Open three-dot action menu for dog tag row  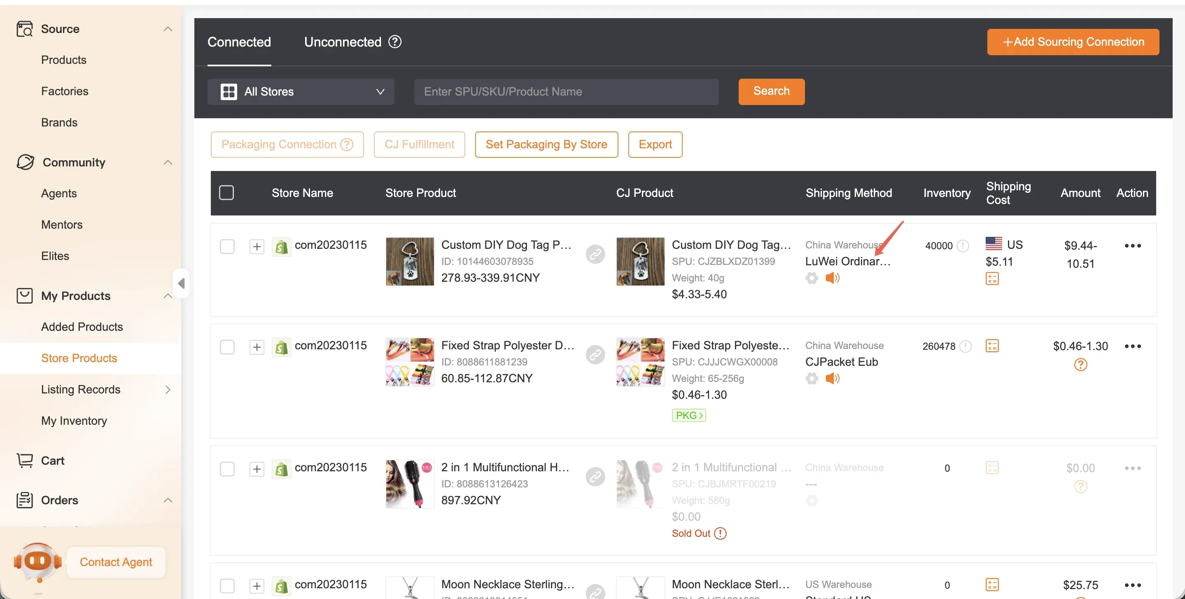coord(1132,246)
